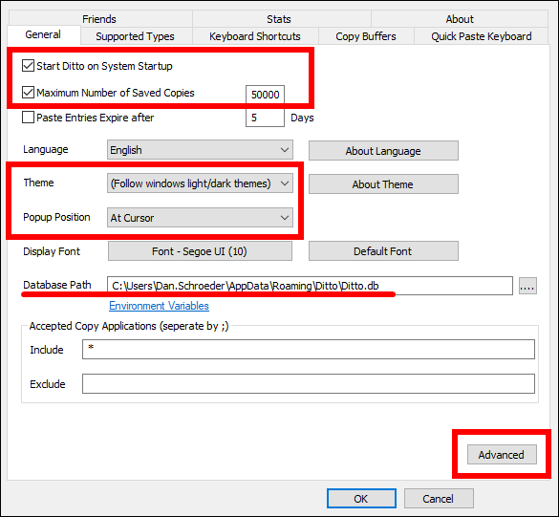Click the expire days field showing 5
The height and width of the screenshot is (517, 559).
coord(265,118)
